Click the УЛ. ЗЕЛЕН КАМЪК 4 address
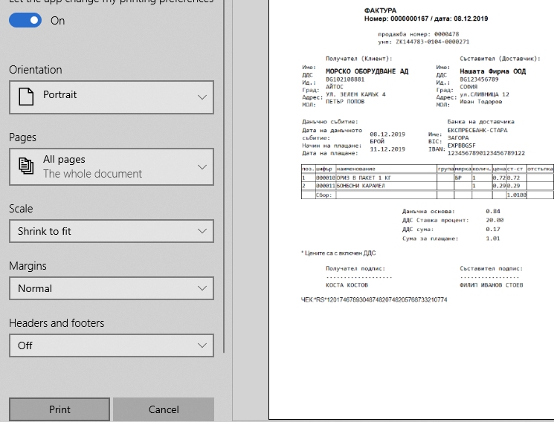The image size is (554, 422). [x=355, y=94]
